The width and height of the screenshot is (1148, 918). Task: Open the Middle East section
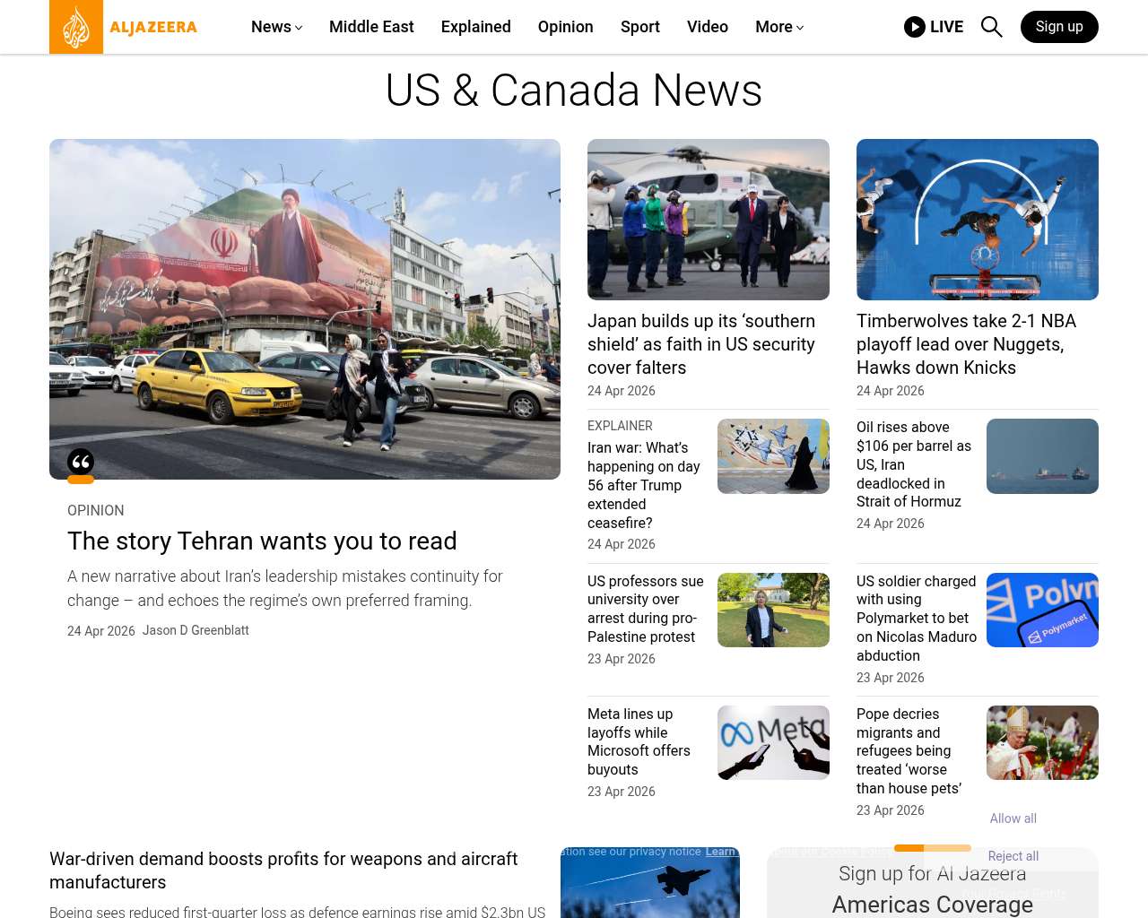click(371, 27)
